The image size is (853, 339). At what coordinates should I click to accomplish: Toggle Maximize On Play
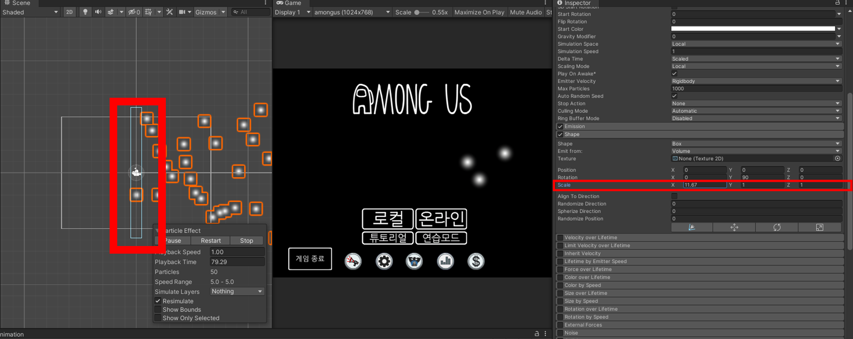click(479, 12)
